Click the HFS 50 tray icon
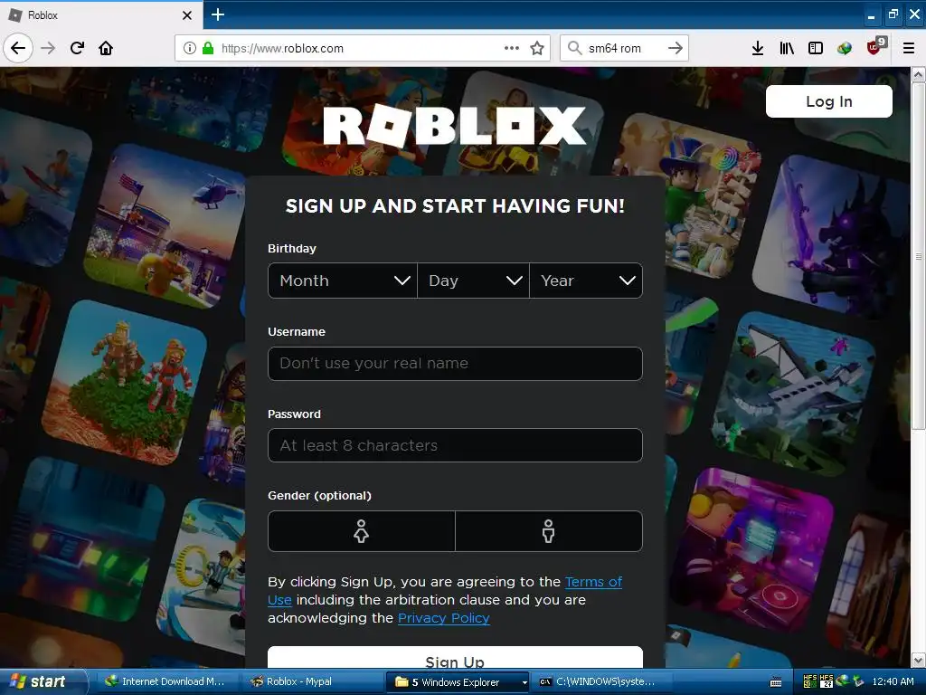 tap(810, 681)
